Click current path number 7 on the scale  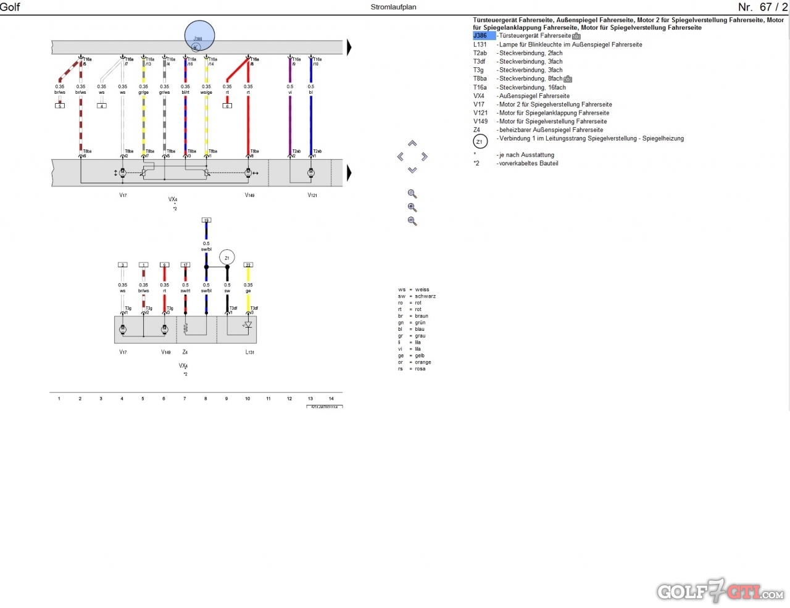coord(185,399)
